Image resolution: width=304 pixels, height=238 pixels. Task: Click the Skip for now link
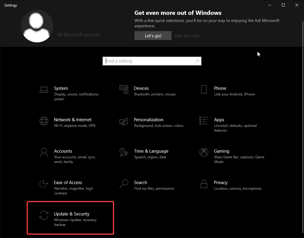coord(187,36)
